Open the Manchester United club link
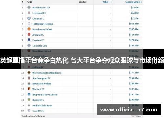The width and height of the screenshot is (164, 118). pos(43,29)
